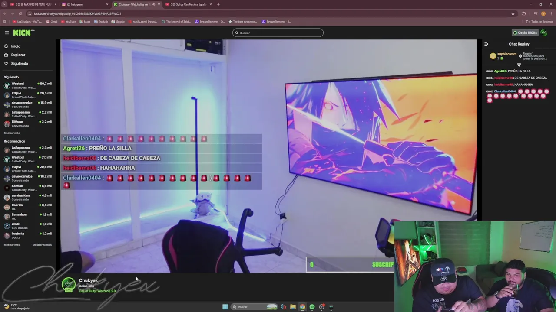Open File Explorer from the taskbar
This screenshot has width=556, height=312.
tap(293, 307)
